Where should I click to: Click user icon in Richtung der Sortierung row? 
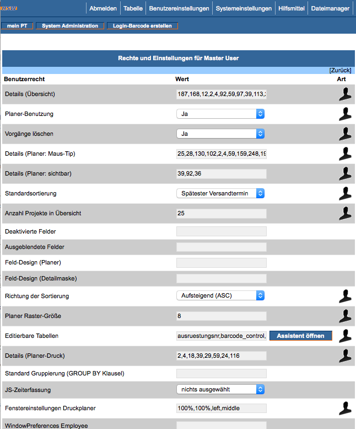click(345, 296)
